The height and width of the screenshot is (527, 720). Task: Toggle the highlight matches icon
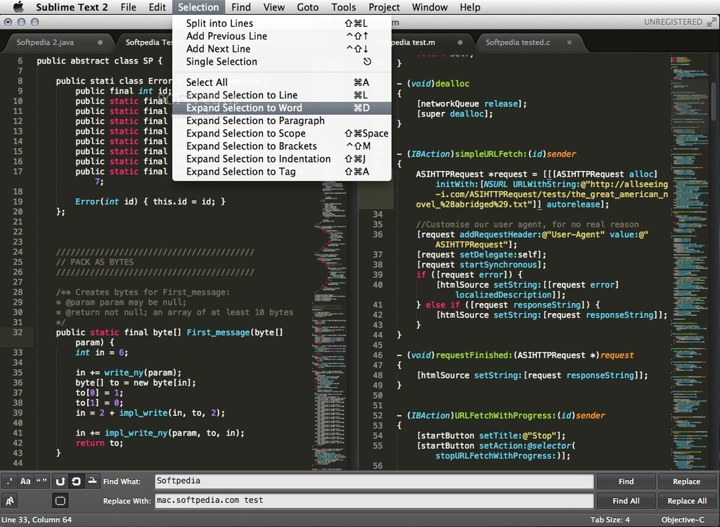pyautogui.click(x=60, y=501)
